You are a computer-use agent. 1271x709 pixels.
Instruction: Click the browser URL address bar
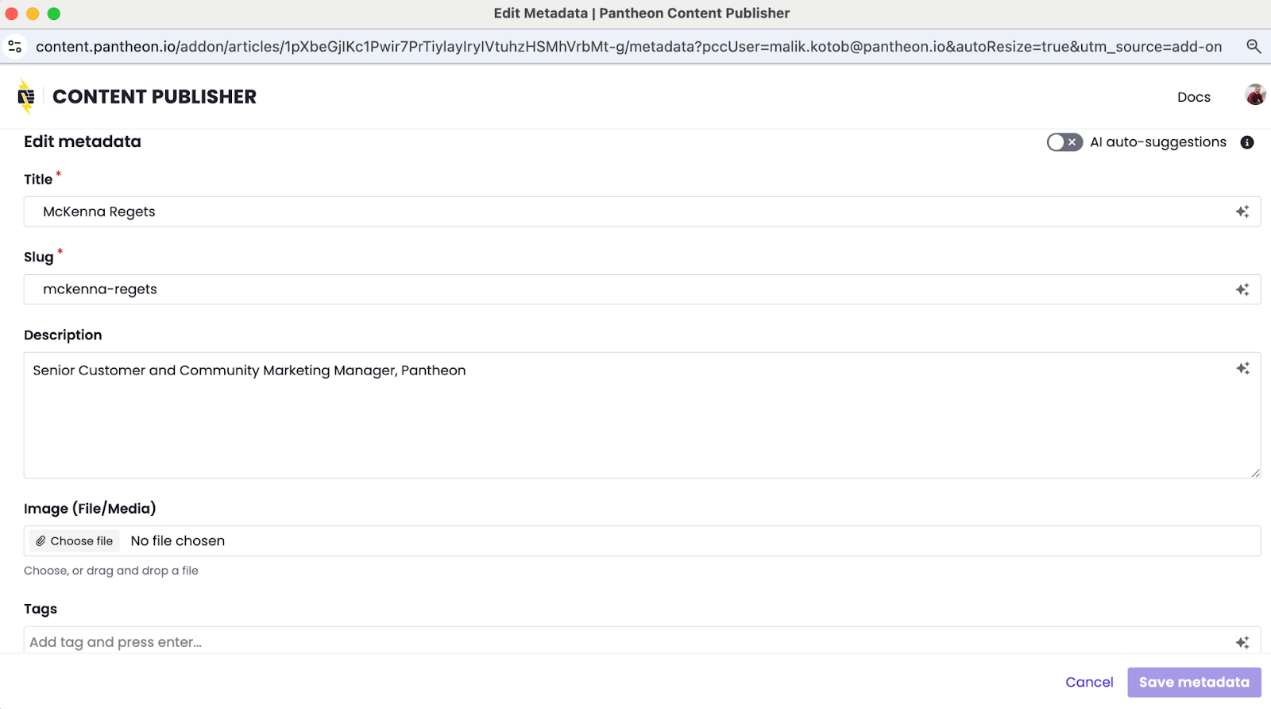[x=628, y=47]
